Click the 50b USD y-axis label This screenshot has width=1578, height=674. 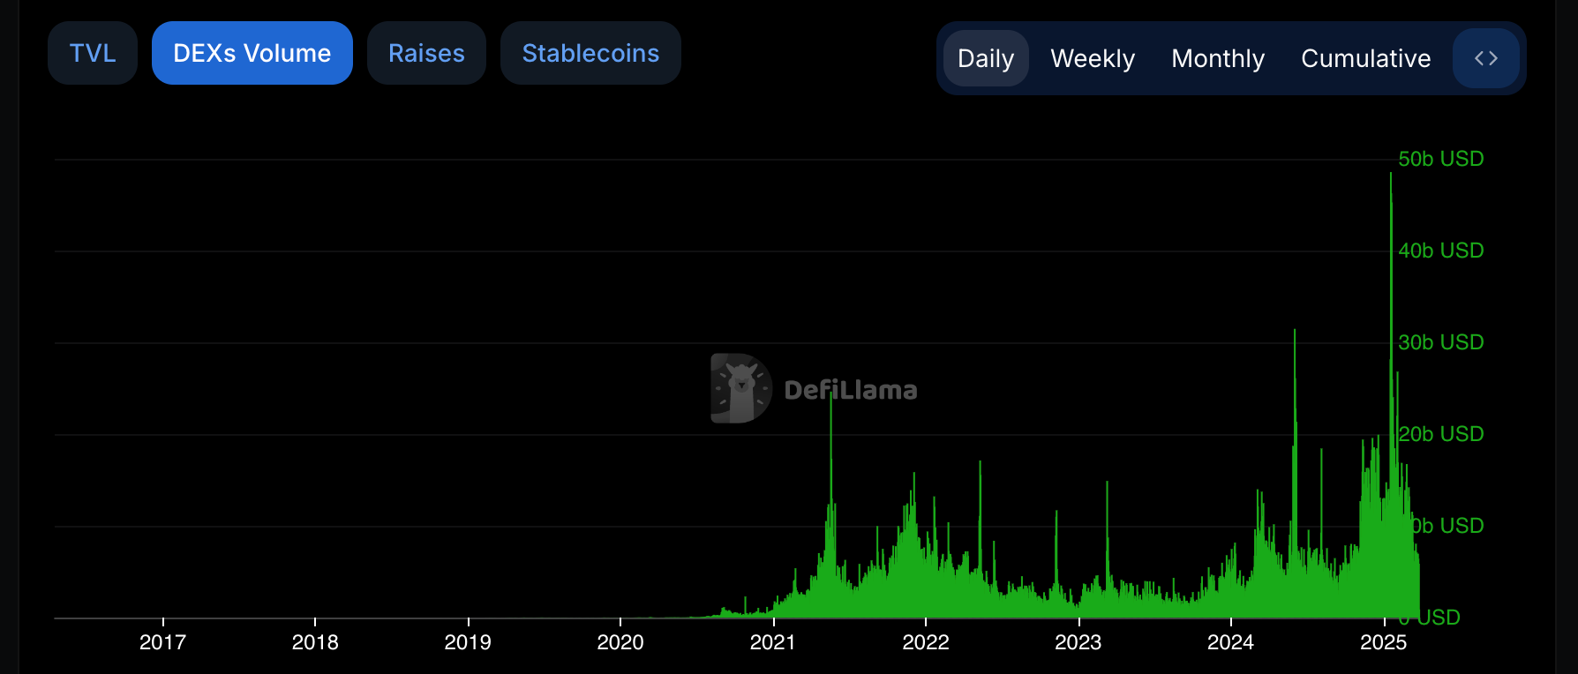[x=1440, y=159]
